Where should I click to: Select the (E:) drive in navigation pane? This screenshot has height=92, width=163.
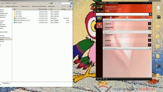click(2, 41)
